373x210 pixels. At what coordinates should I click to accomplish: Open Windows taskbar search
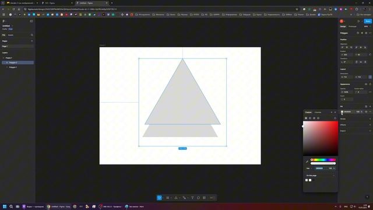tap(11, 206)
